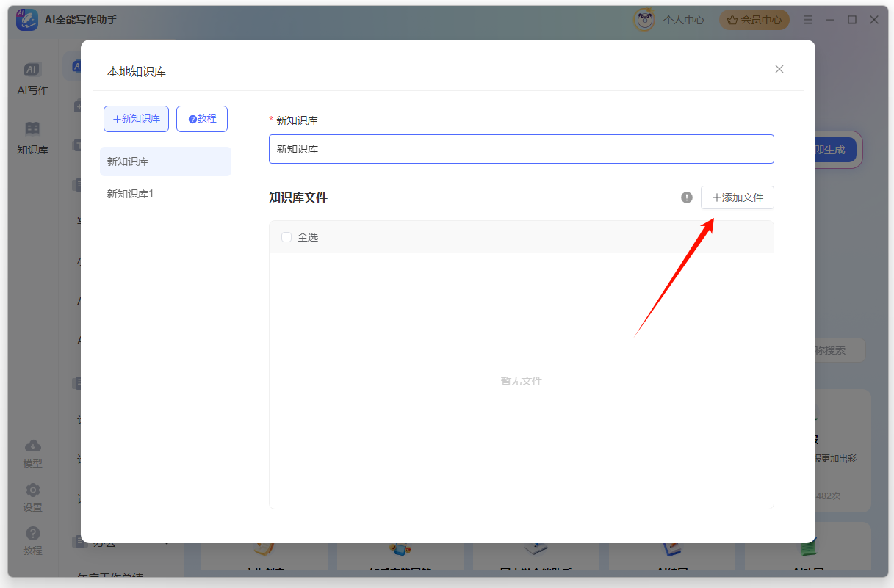Image resolution: width=894 pixels, height=588 pixels.
Task: Click the +添加文件 button
Action: coord(737,197)
